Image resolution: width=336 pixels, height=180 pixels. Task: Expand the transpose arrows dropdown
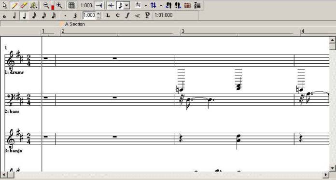click(161, 6)
